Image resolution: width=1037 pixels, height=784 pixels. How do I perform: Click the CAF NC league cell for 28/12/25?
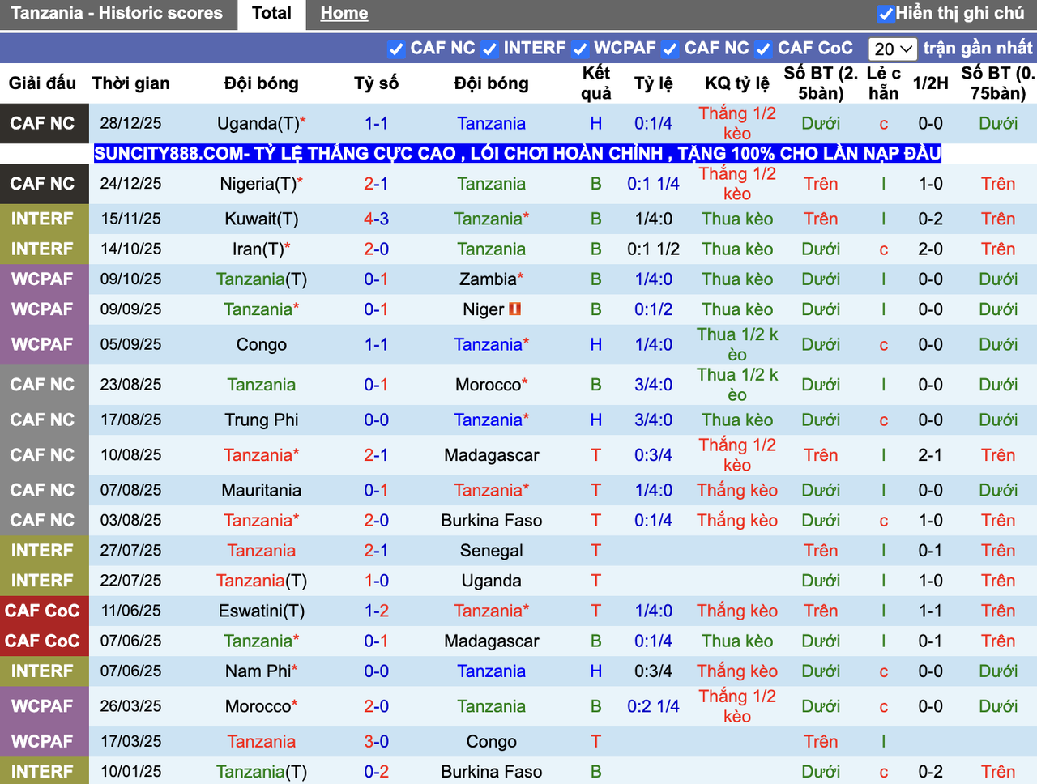(x=44, y=124)
